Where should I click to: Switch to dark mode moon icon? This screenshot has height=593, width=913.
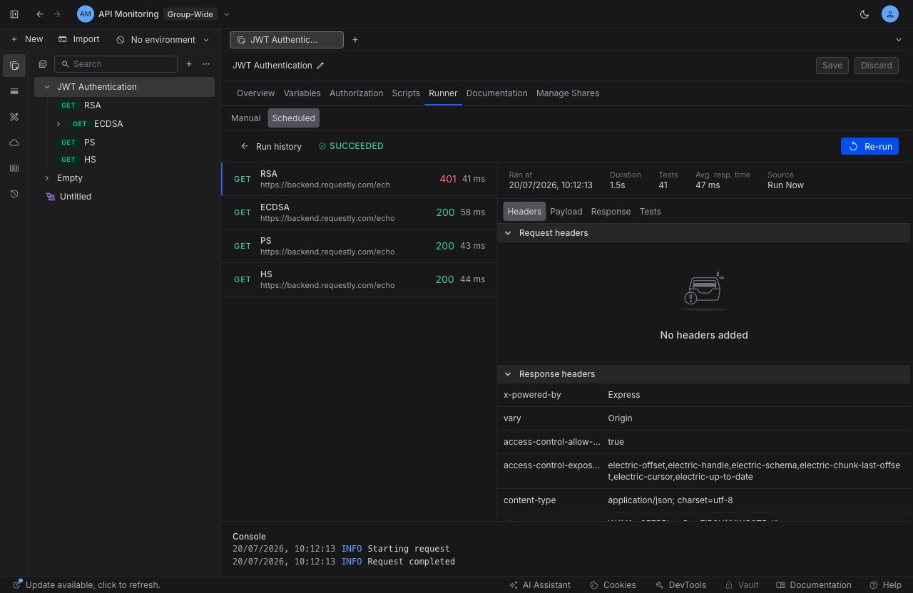coord(864,14)
